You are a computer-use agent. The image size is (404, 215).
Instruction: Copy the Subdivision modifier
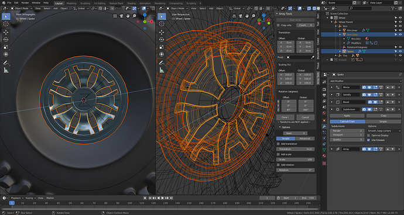point(384,116)
